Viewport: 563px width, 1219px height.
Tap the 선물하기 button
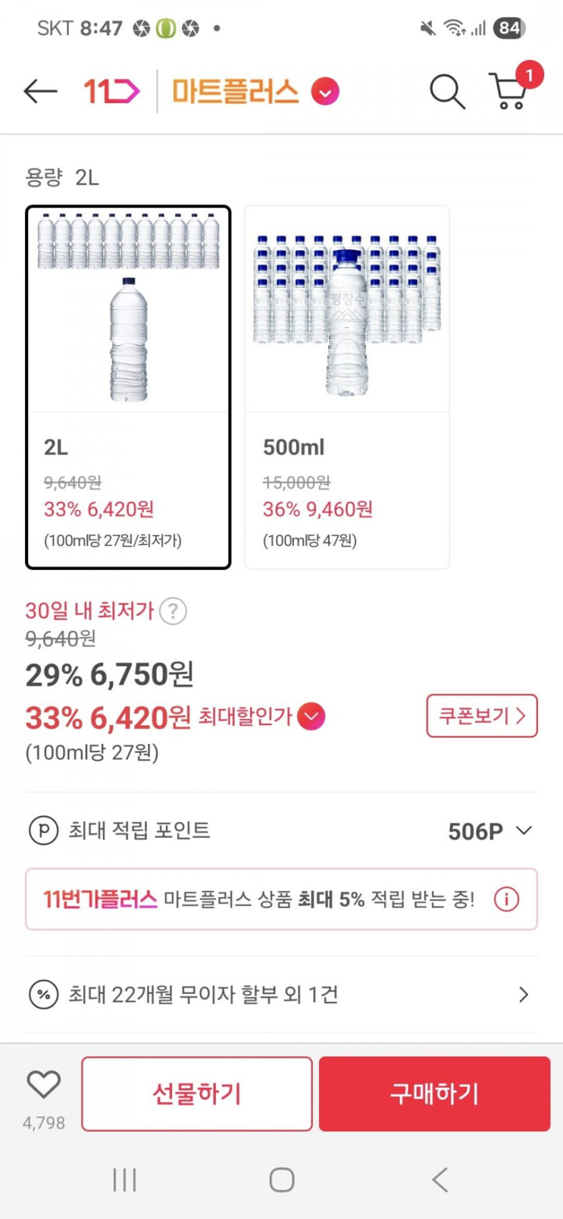(x=197, y=1094)
